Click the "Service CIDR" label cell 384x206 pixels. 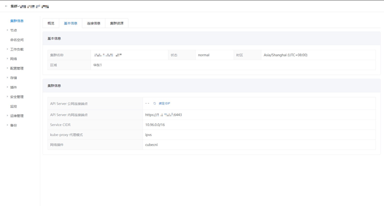[95, 124]
